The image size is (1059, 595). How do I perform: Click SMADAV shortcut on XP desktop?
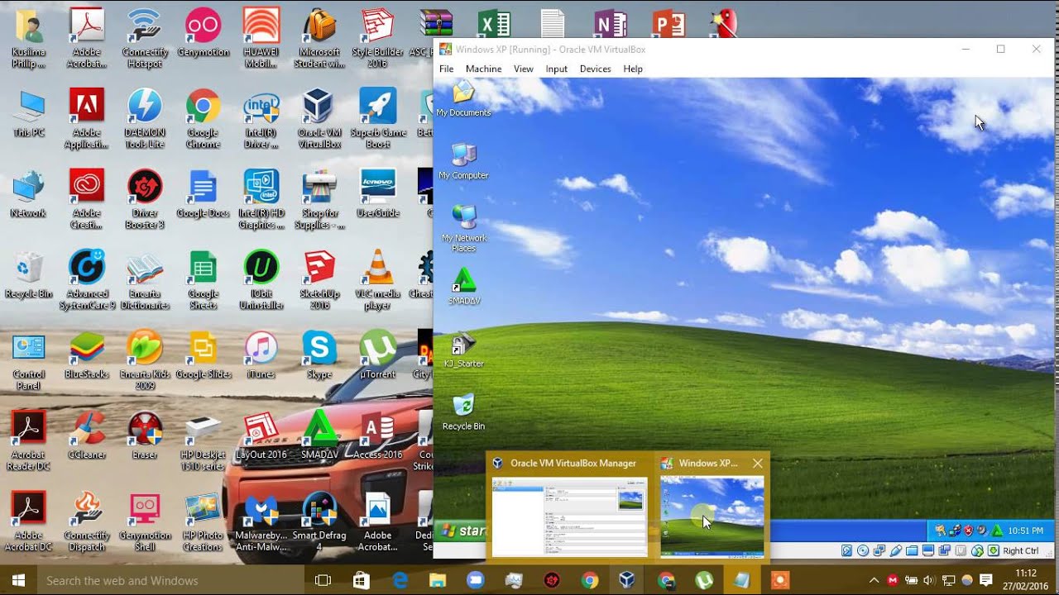[463, 287]
